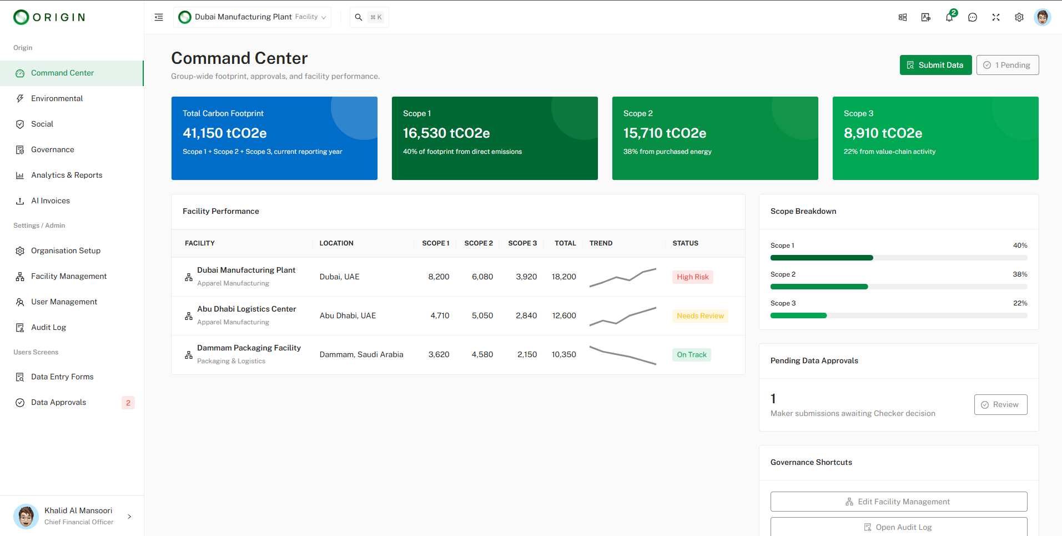The width and height of the screenshot is (1062, 536).
Task: Click Review pending approvals button
Action: 1000,404
